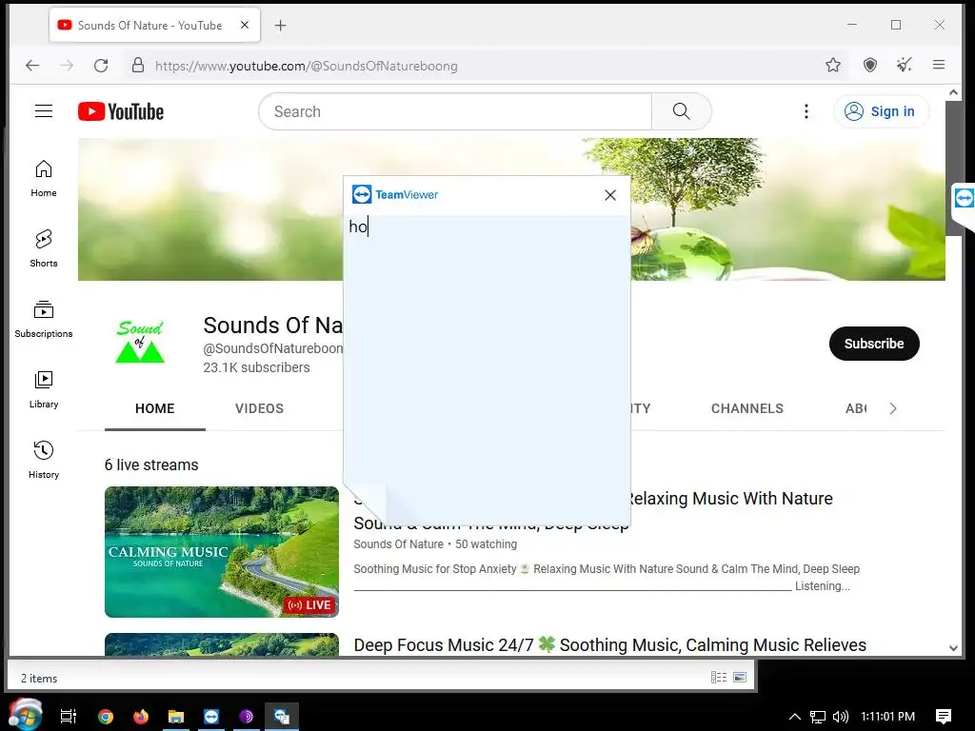Open Shorts in the sidebar
Viewport: 975px width, 731px height.
(44, 248)
